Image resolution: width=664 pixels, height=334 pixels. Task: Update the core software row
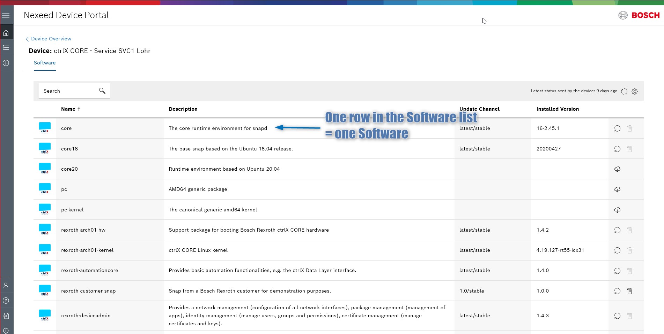[x=617, y=129]
